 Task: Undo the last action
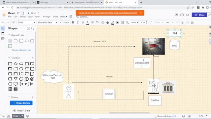3,22
